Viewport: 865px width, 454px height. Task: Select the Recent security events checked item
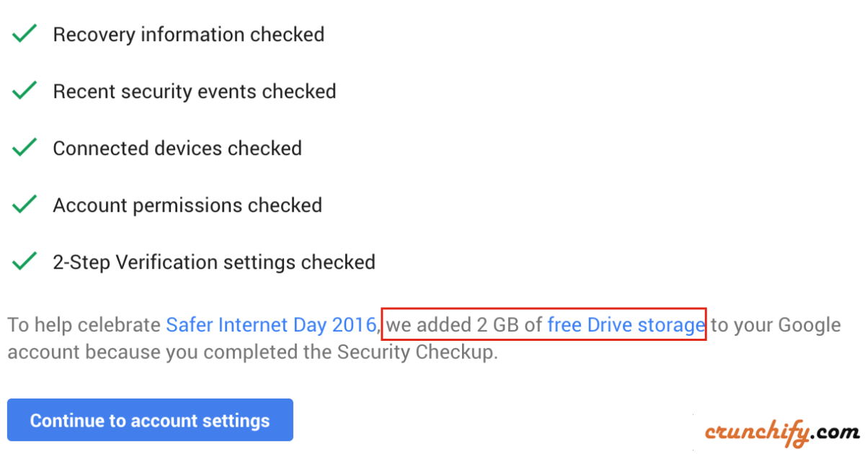pos(195,91)
